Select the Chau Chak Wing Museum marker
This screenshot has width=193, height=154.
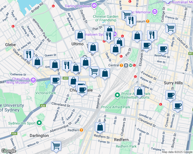coord(33,80)
